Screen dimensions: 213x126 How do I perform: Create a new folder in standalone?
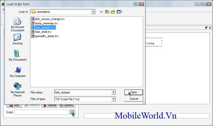tap(113, 12)
